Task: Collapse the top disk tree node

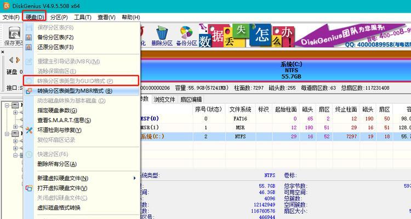Action: (7, 105)
